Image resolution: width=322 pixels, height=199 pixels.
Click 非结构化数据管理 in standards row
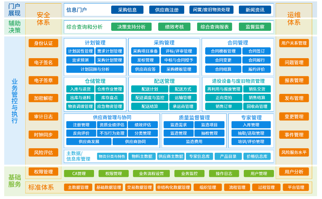click(173, 187)
